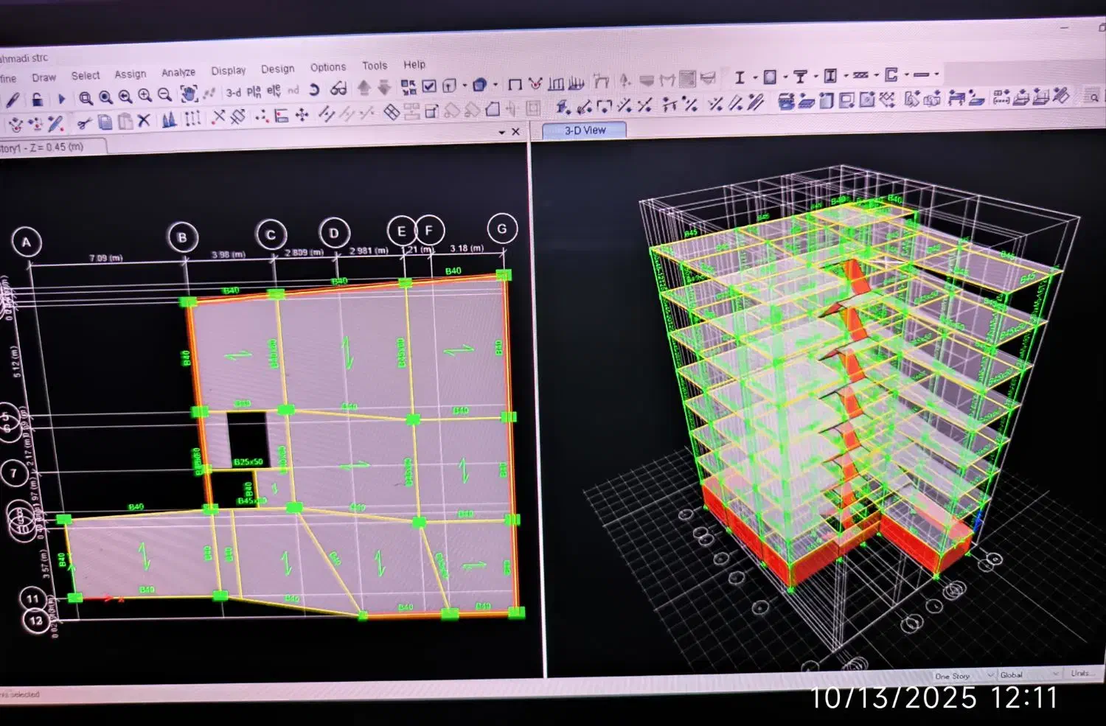Toggle the model lock padlock icon
Screen dimensions: 1106x726
(x=37, y=99)
